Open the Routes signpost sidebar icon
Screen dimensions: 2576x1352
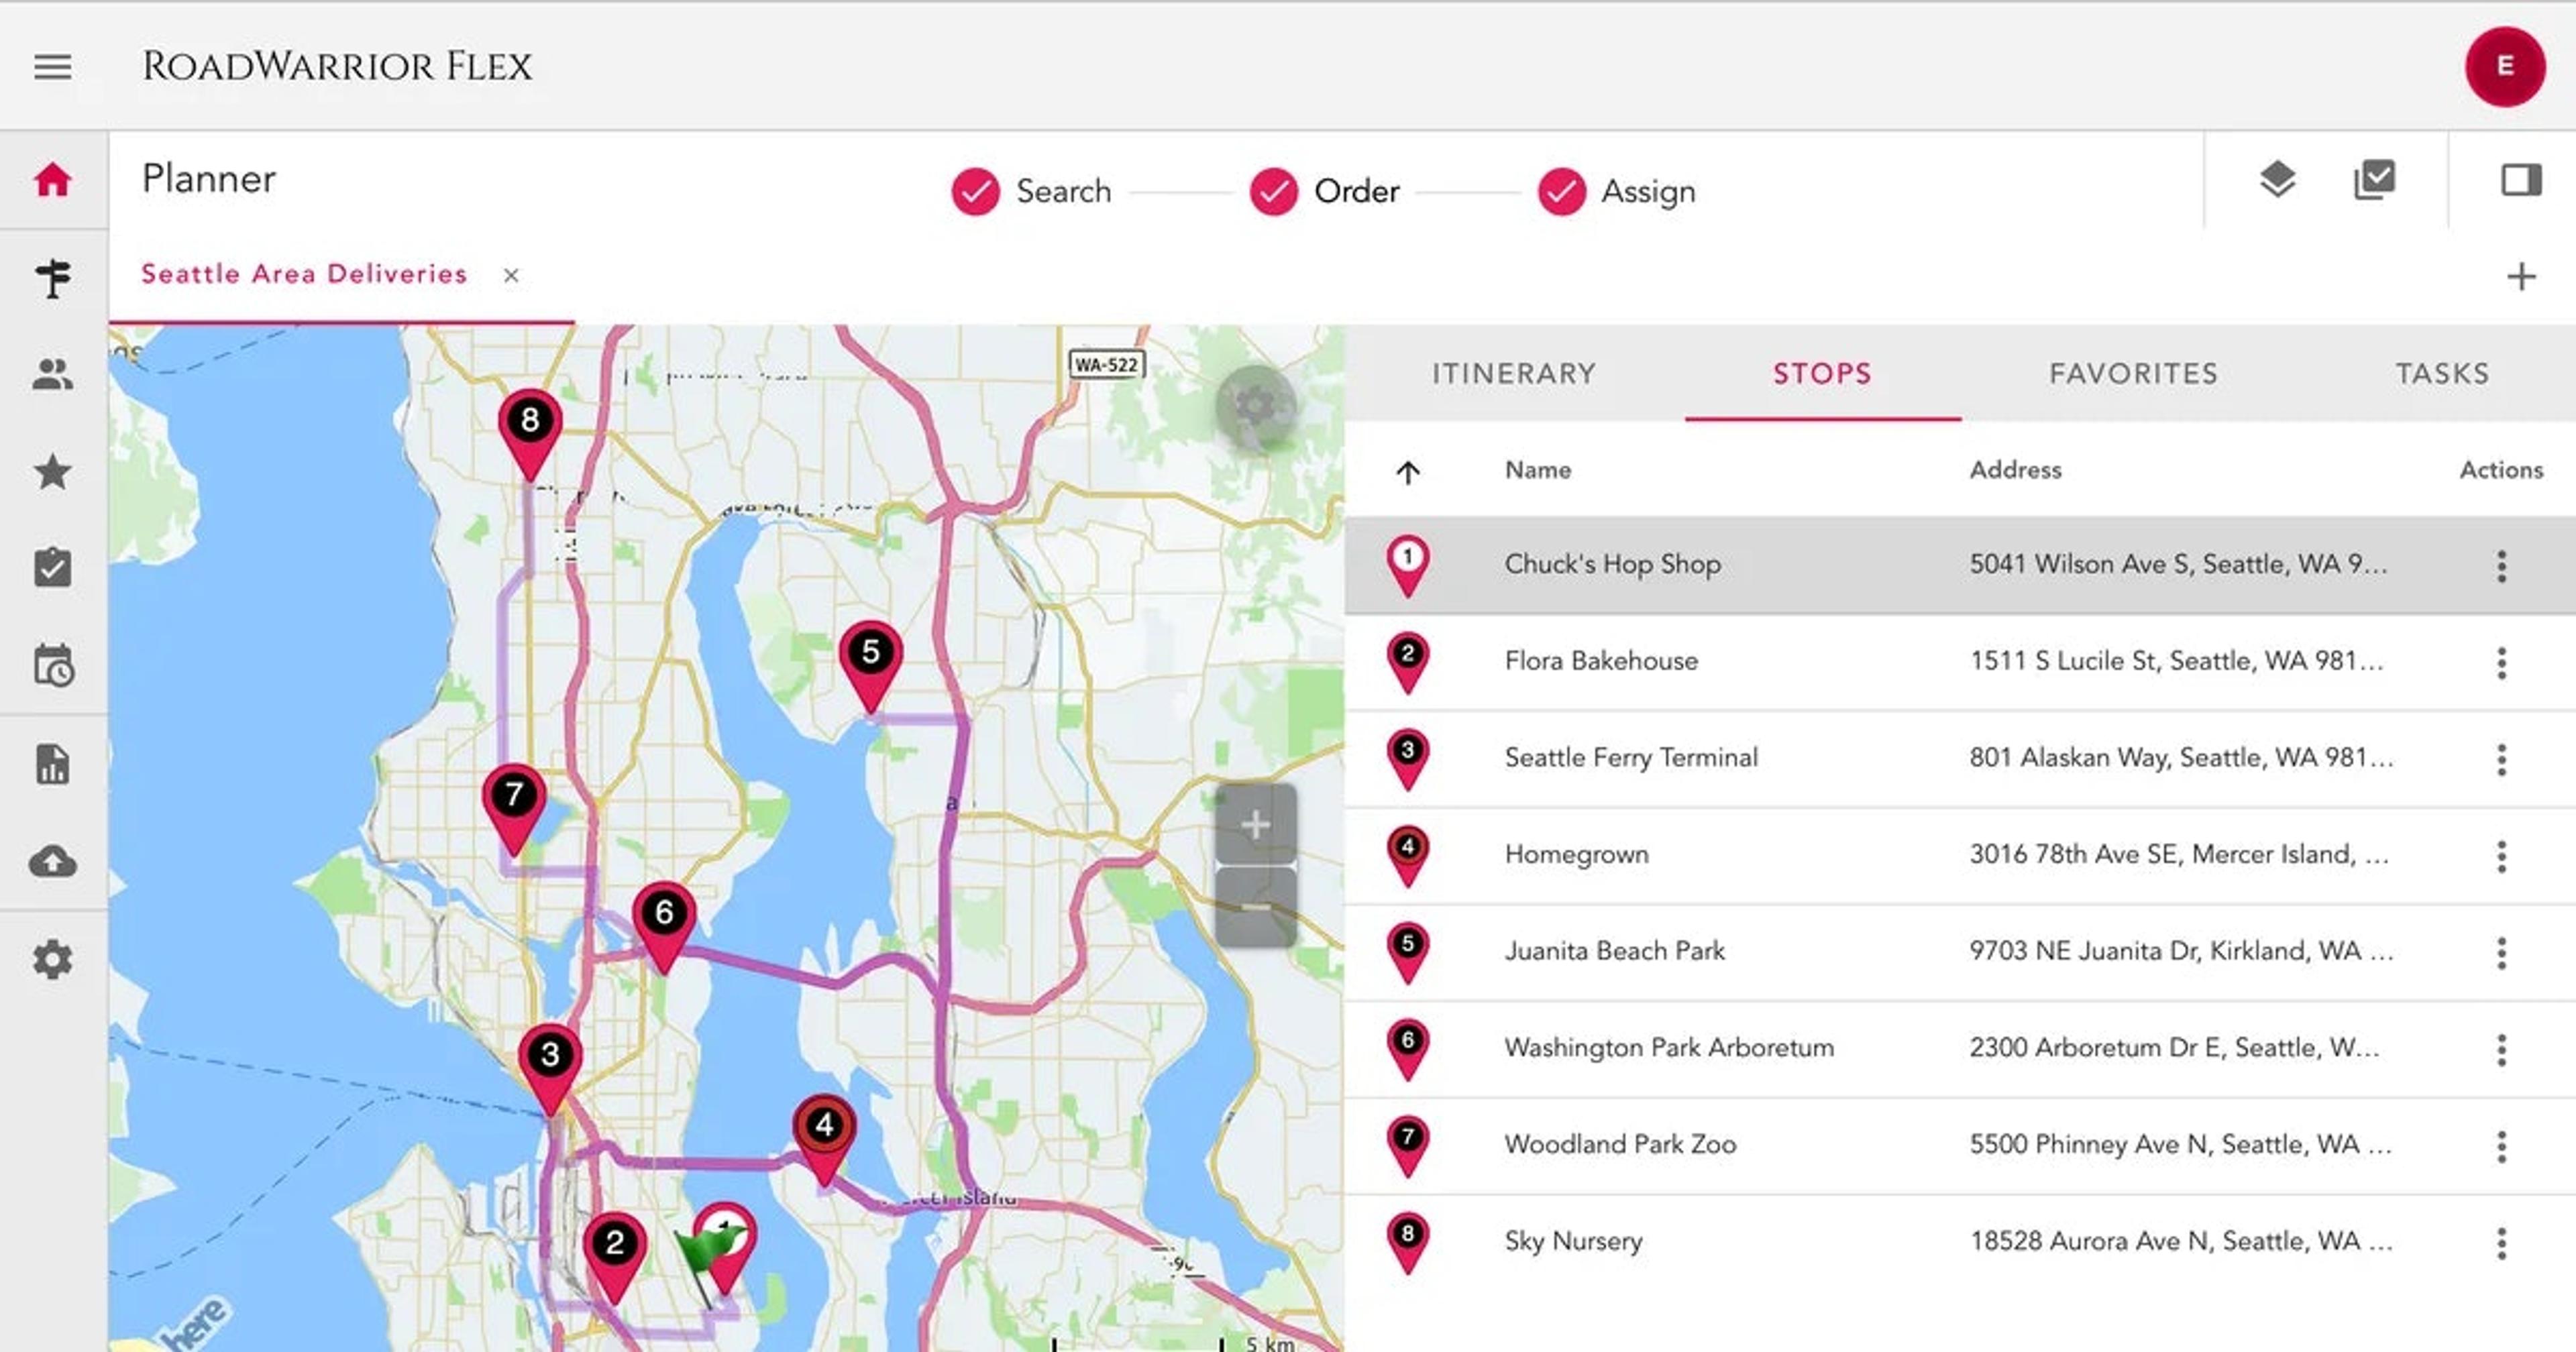click(52, 278)
